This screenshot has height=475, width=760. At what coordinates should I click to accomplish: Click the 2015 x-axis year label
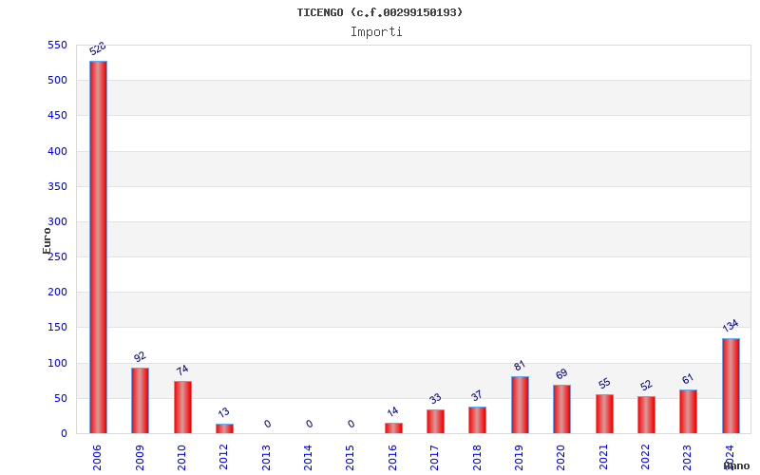pos(351,458)
